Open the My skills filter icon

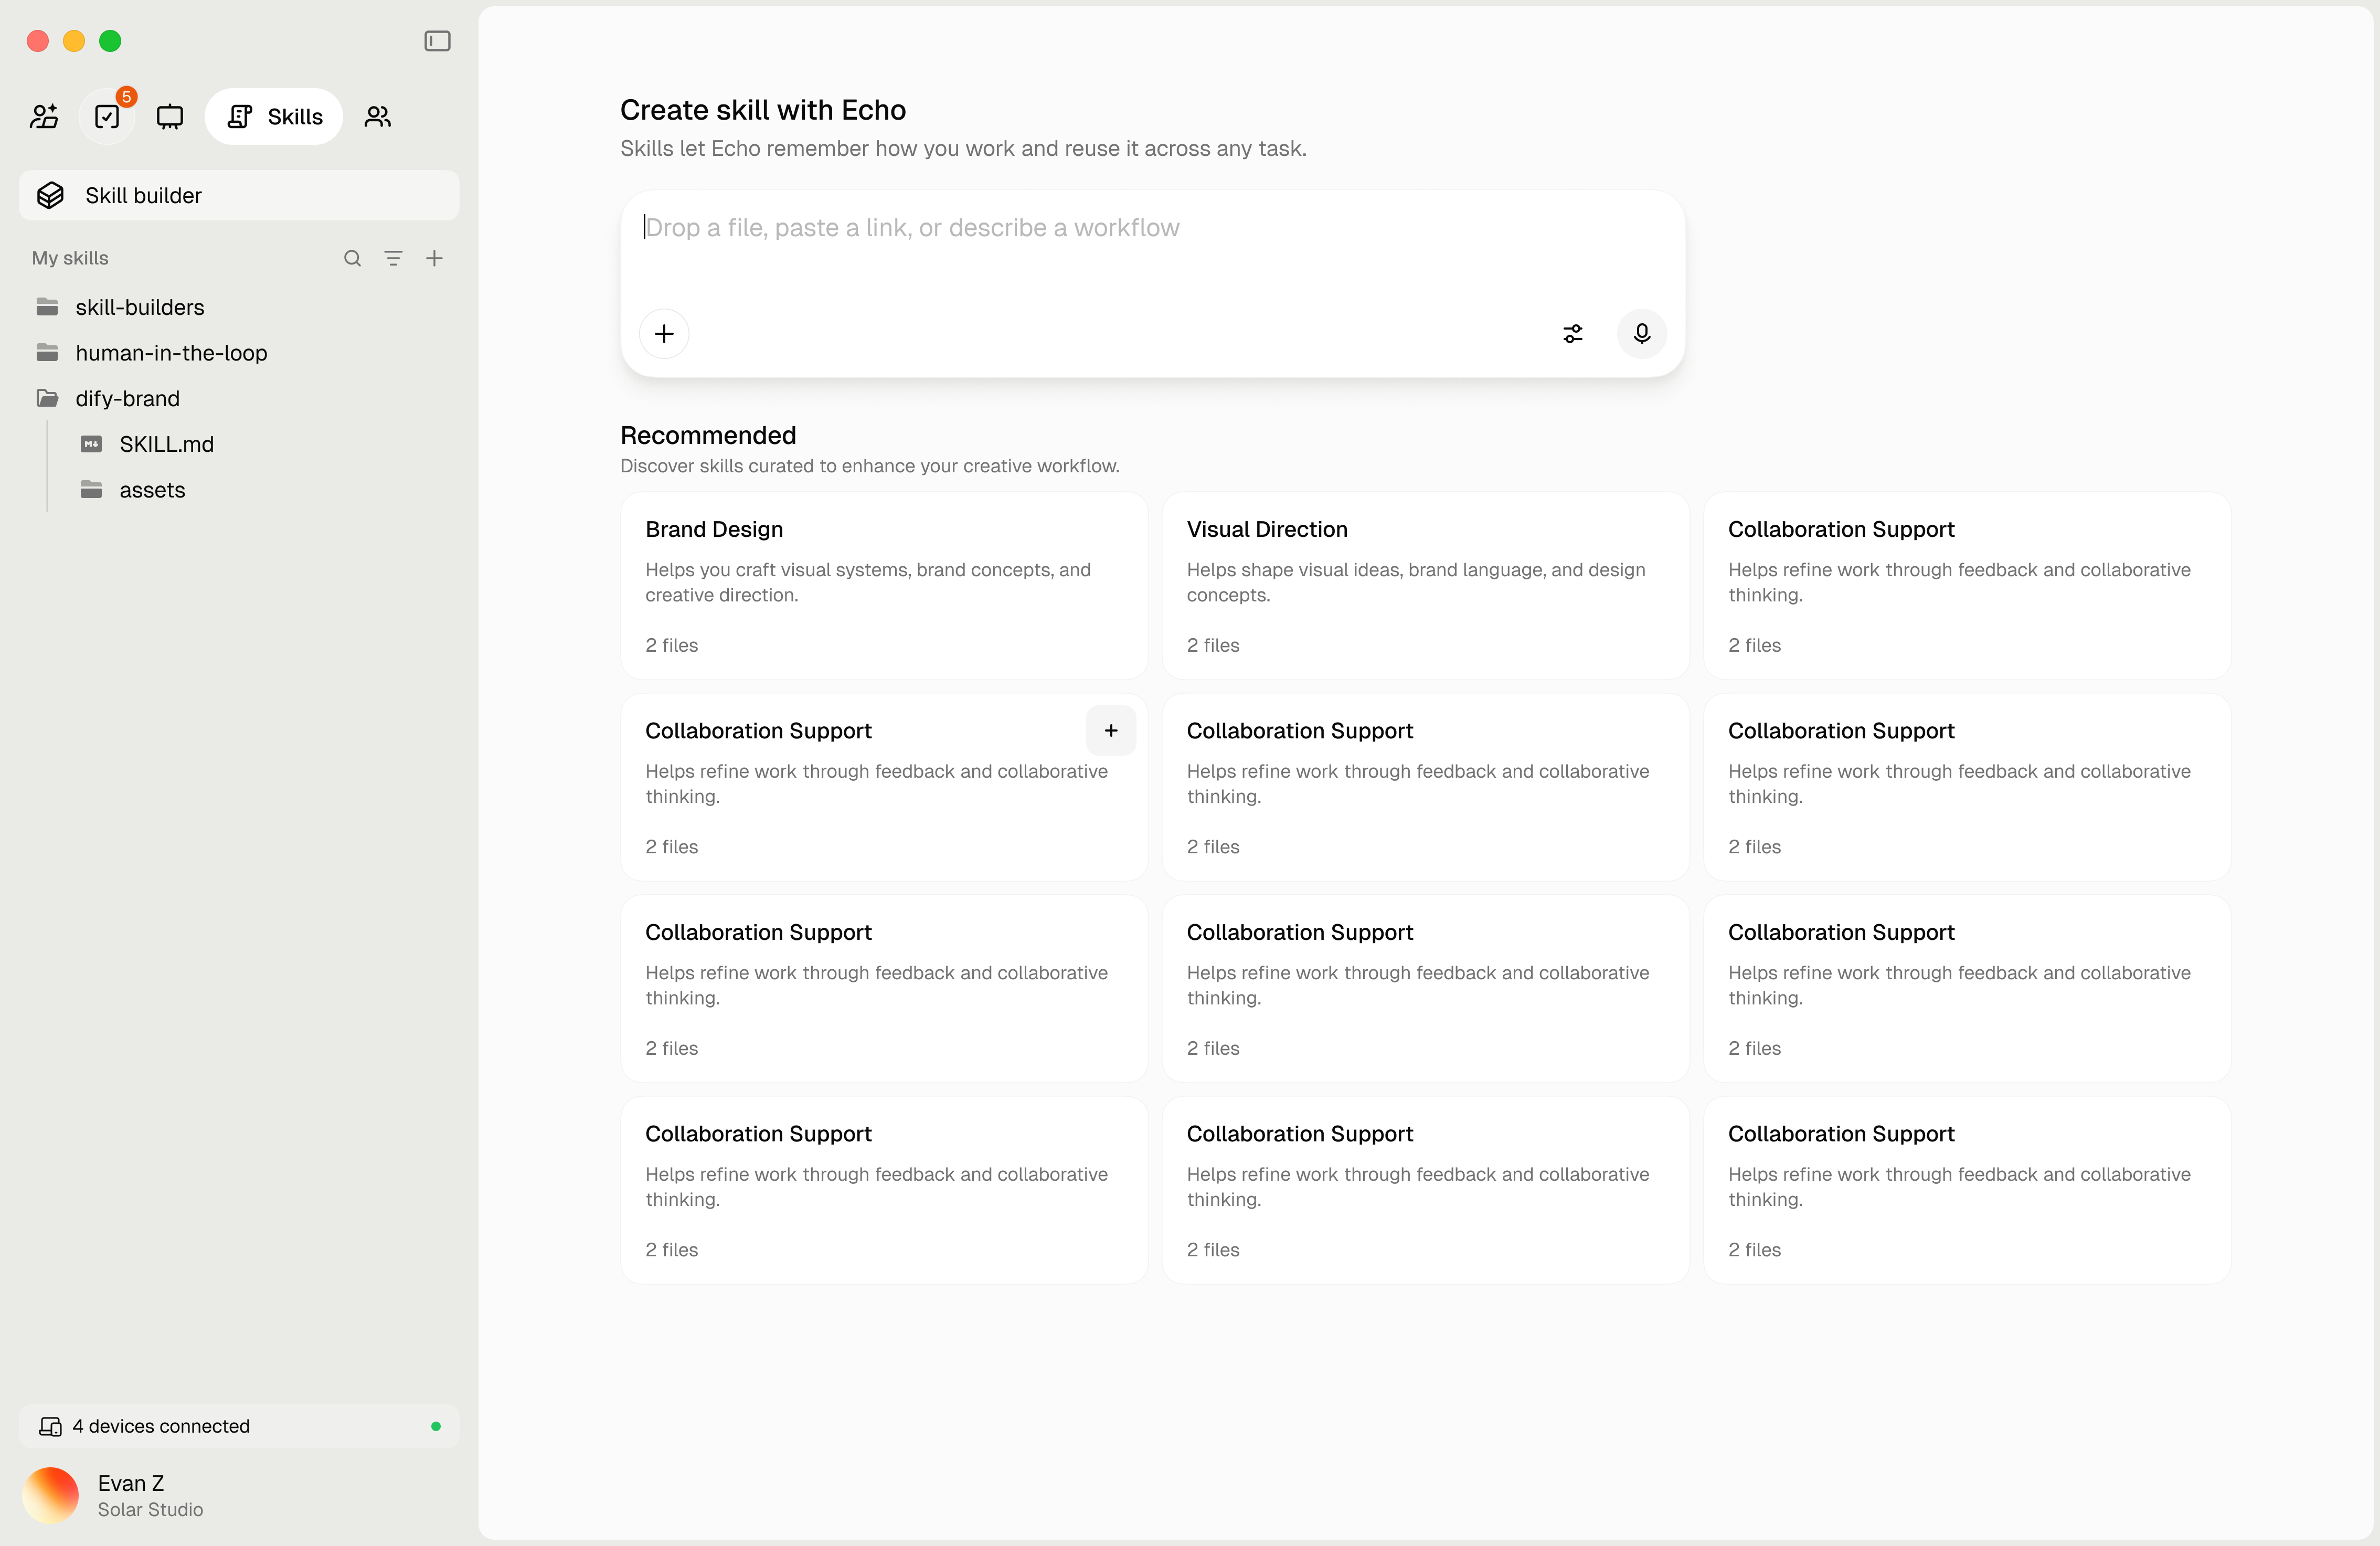[393, 258]
